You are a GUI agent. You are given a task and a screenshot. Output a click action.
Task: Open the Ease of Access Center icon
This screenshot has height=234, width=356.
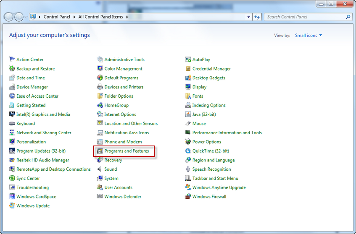click(x=12, y=96)
